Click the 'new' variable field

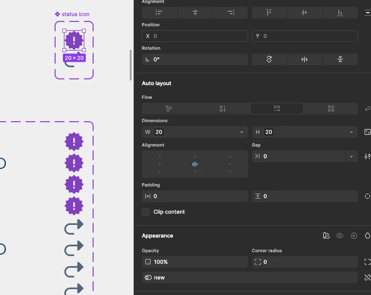250,277
